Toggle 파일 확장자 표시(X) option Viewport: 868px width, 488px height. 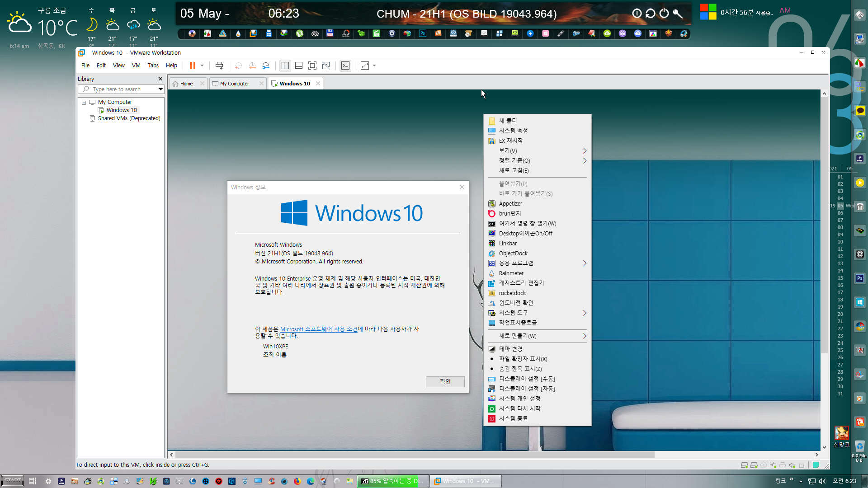pos(537,359)
